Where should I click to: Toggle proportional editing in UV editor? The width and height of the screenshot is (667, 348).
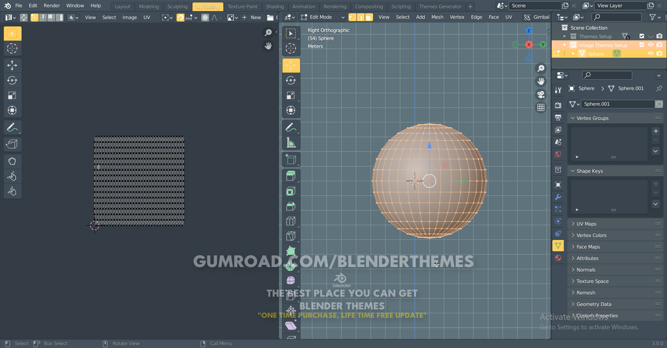205,17
